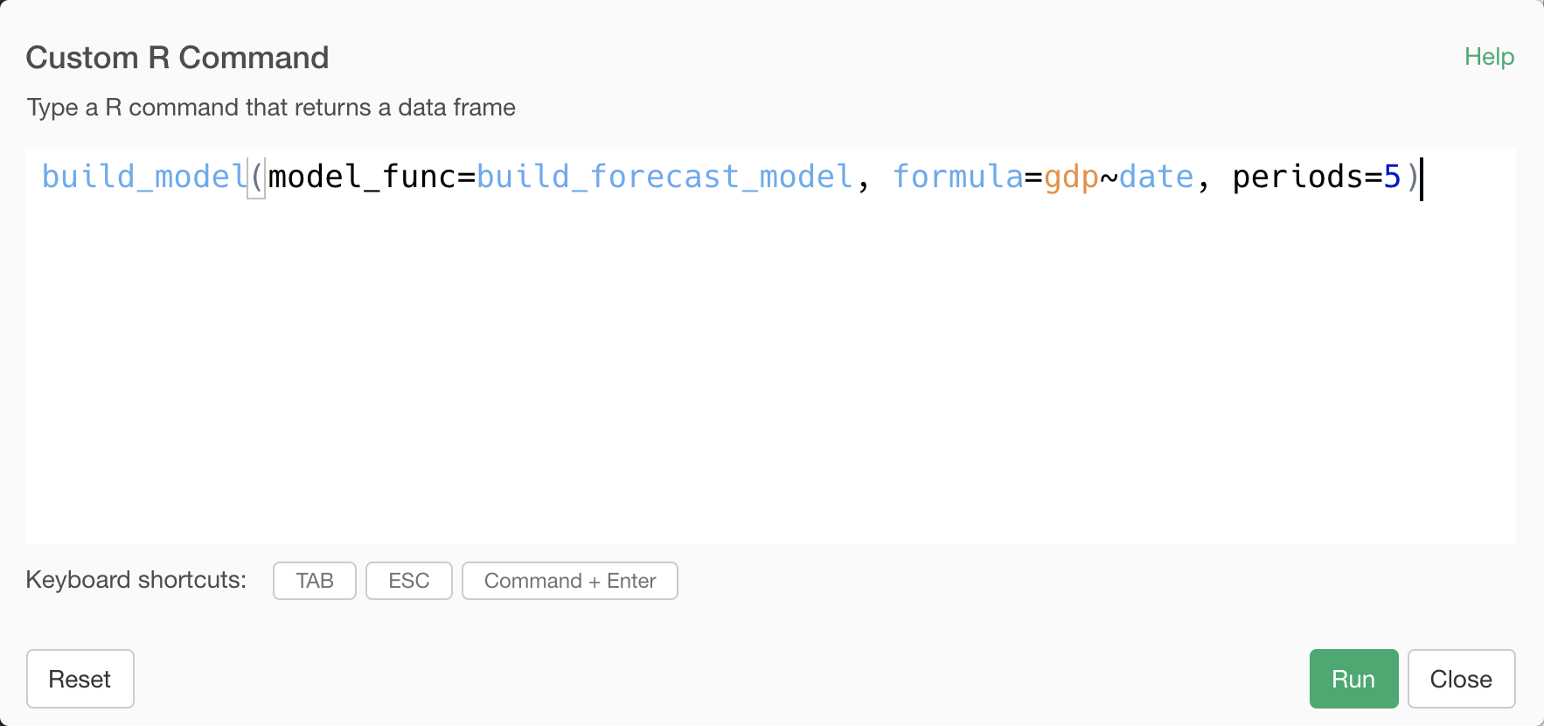Viewport: 1544px width, 726px height.
Task: Click the Keyboard shortcuts label
Action: tap(136, 580)
